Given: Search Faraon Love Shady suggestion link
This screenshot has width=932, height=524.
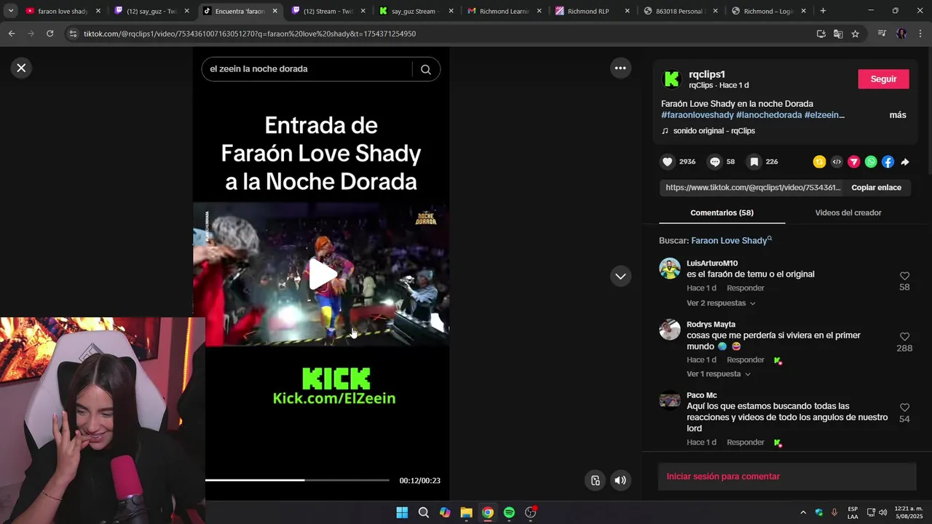Looking at the screenshot, I should click(731, 240).
